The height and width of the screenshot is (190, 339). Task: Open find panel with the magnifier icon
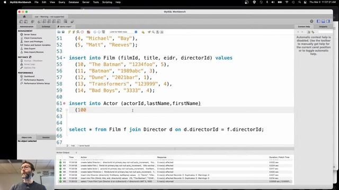pos(153,32)
